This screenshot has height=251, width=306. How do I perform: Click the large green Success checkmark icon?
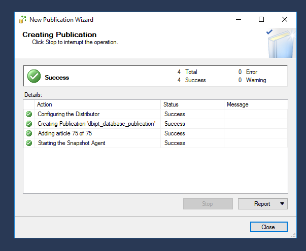click(x=34, y=76)
